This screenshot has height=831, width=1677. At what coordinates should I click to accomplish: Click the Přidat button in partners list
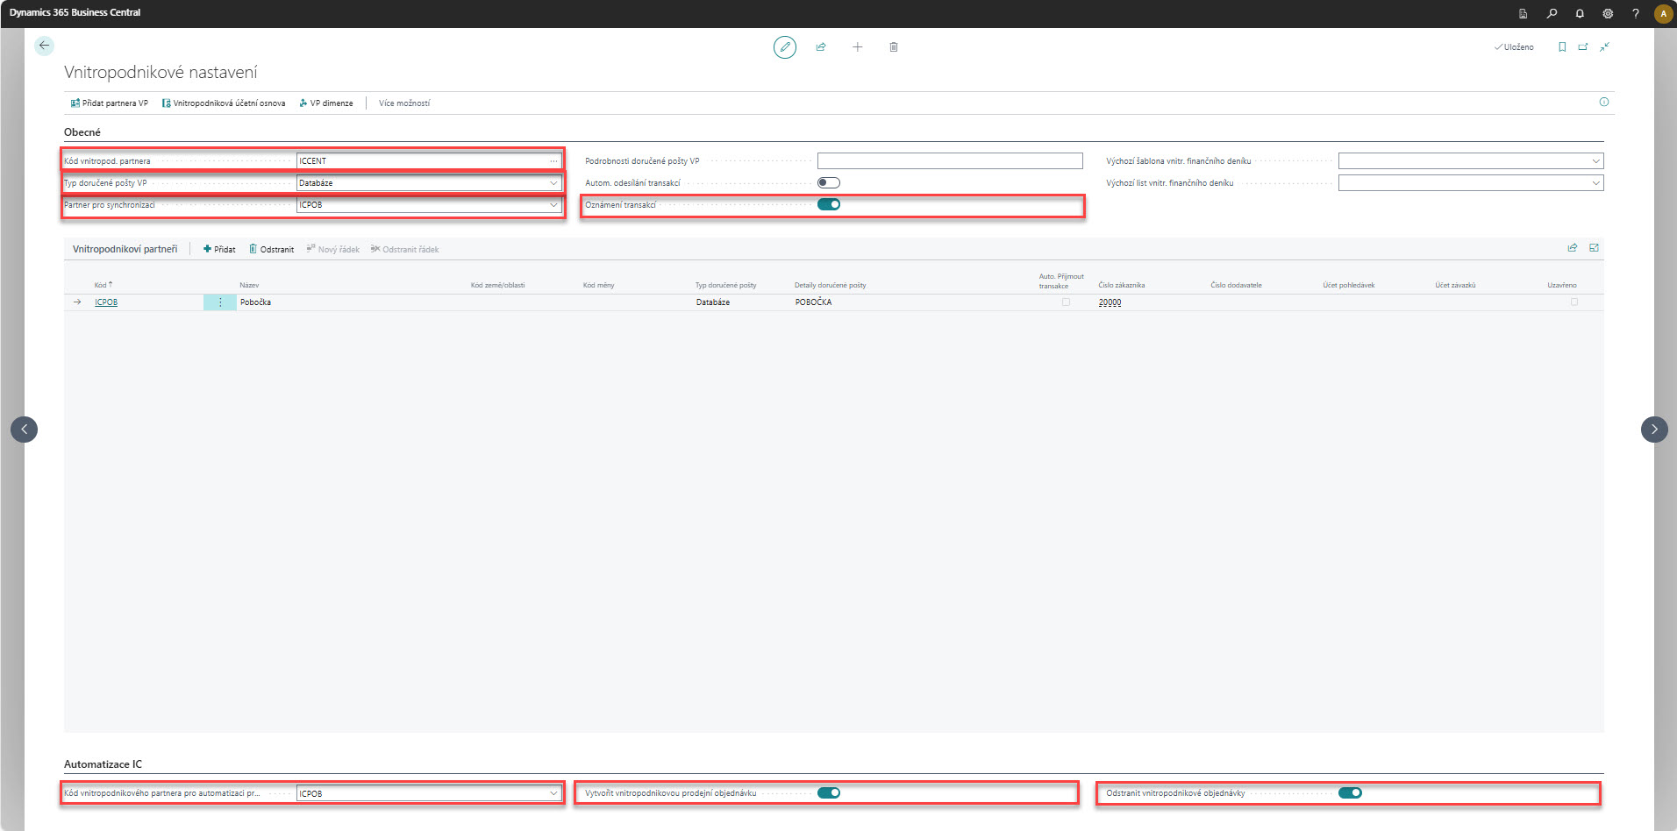(219, 250)
